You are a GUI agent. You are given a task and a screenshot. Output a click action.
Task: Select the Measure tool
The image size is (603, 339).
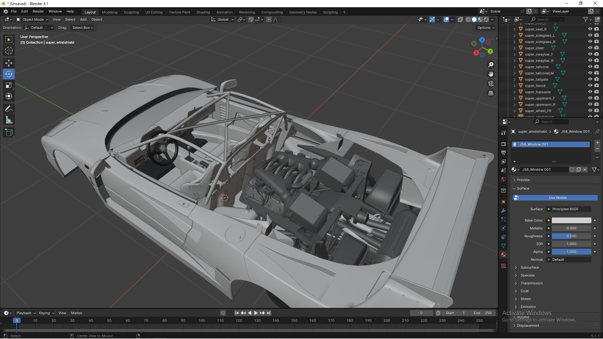pos(9,120)
